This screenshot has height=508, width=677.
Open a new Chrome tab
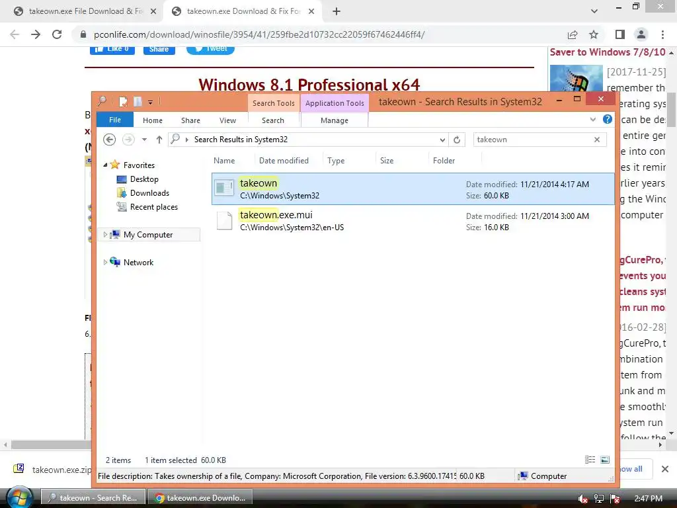click(337, 12)
